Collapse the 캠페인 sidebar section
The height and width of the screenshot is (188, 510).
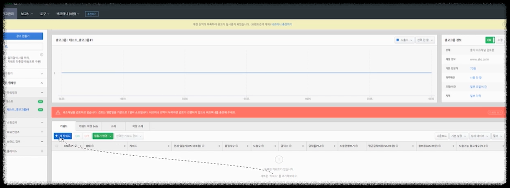click(x=42, y=83)
